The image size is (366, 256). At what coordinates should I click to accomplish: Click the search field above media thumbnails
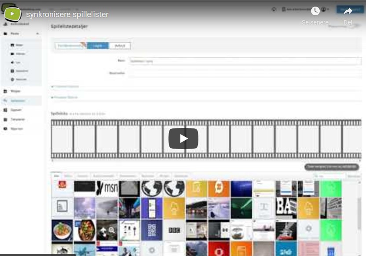pyautogui.click(x=330, y=176)
